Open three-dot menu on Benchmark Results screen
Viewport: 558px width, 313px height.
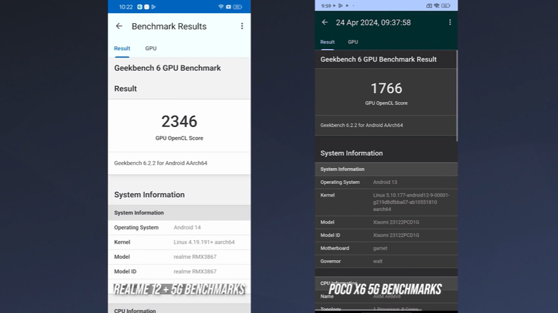tap(242, 26)
